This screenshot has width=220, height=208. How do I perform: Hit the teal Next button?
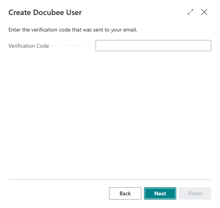[160, 193]
